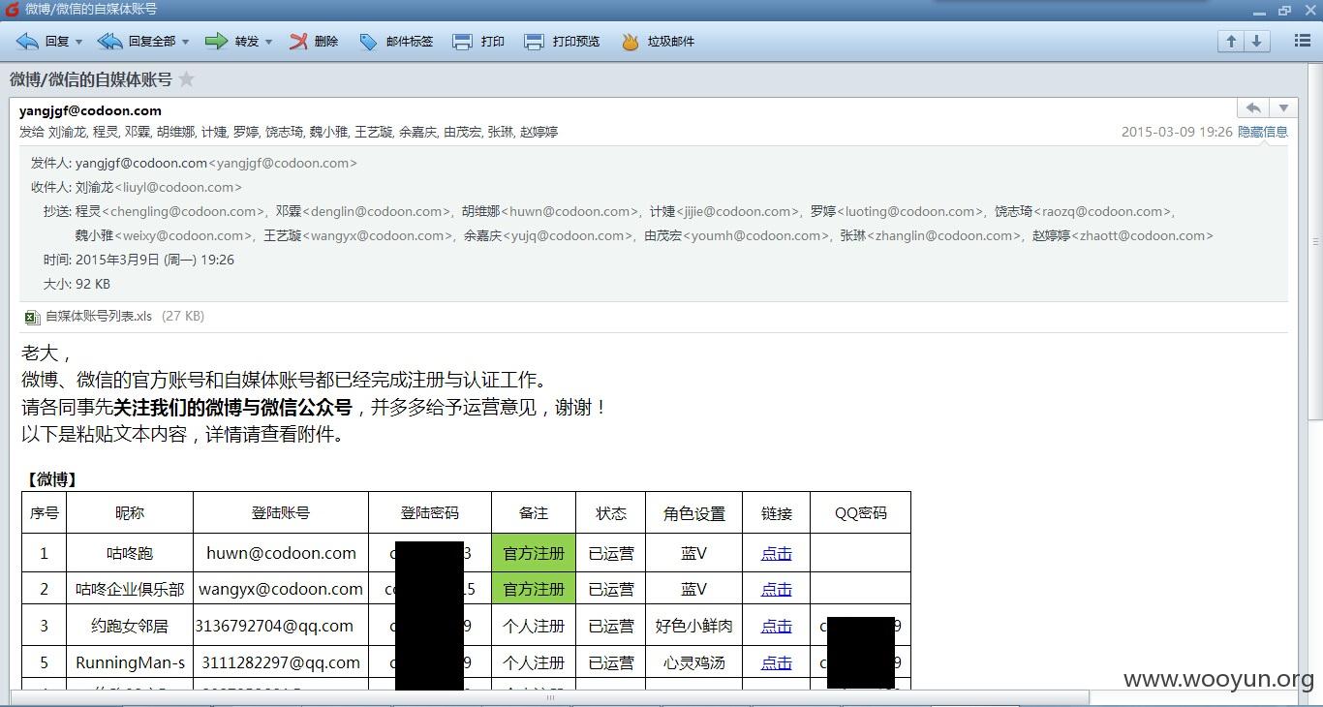Mark as junk with 垃圾邮件
The width and height of the screenshot is (1323, 707).
coord(658,42)
